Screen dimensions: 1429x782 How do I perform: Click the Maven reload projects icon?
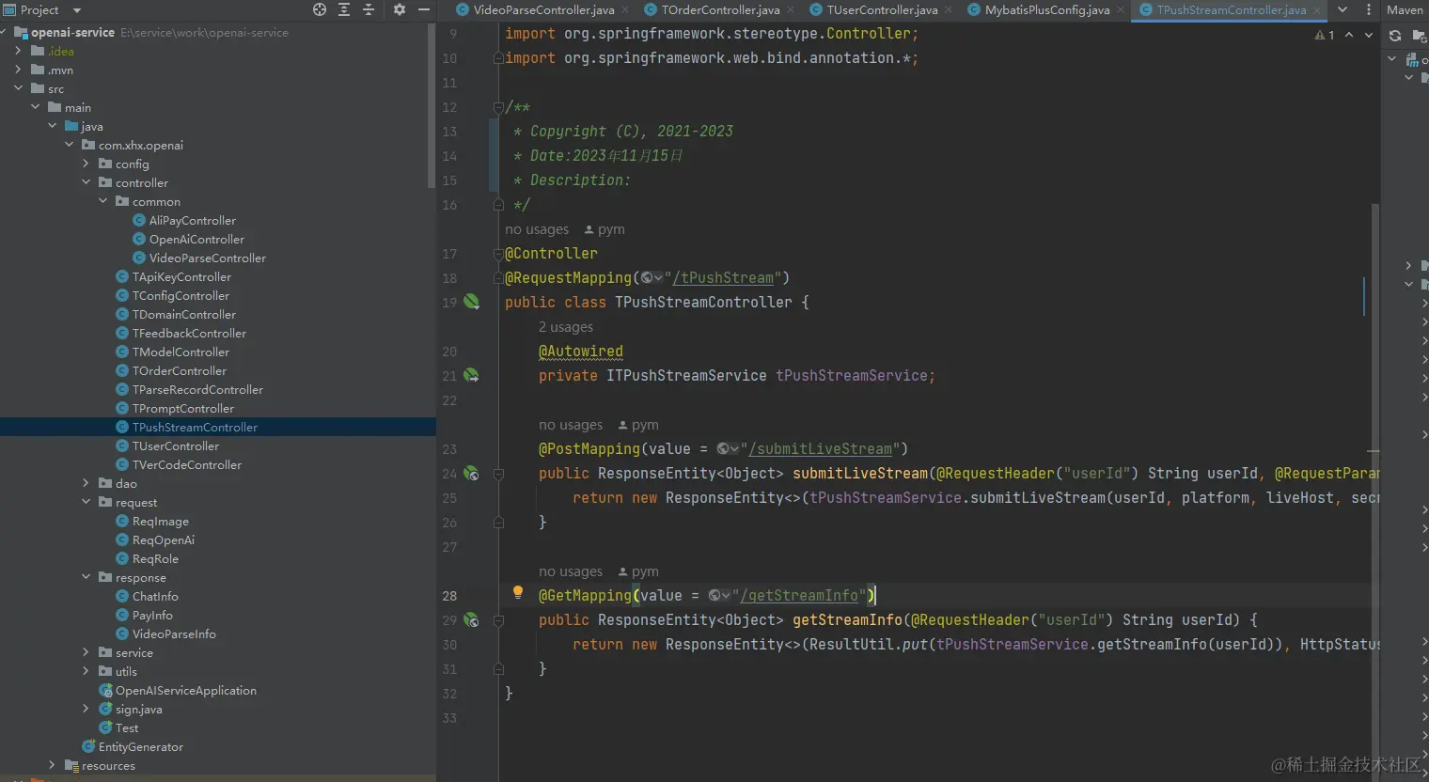point(1395,36)
